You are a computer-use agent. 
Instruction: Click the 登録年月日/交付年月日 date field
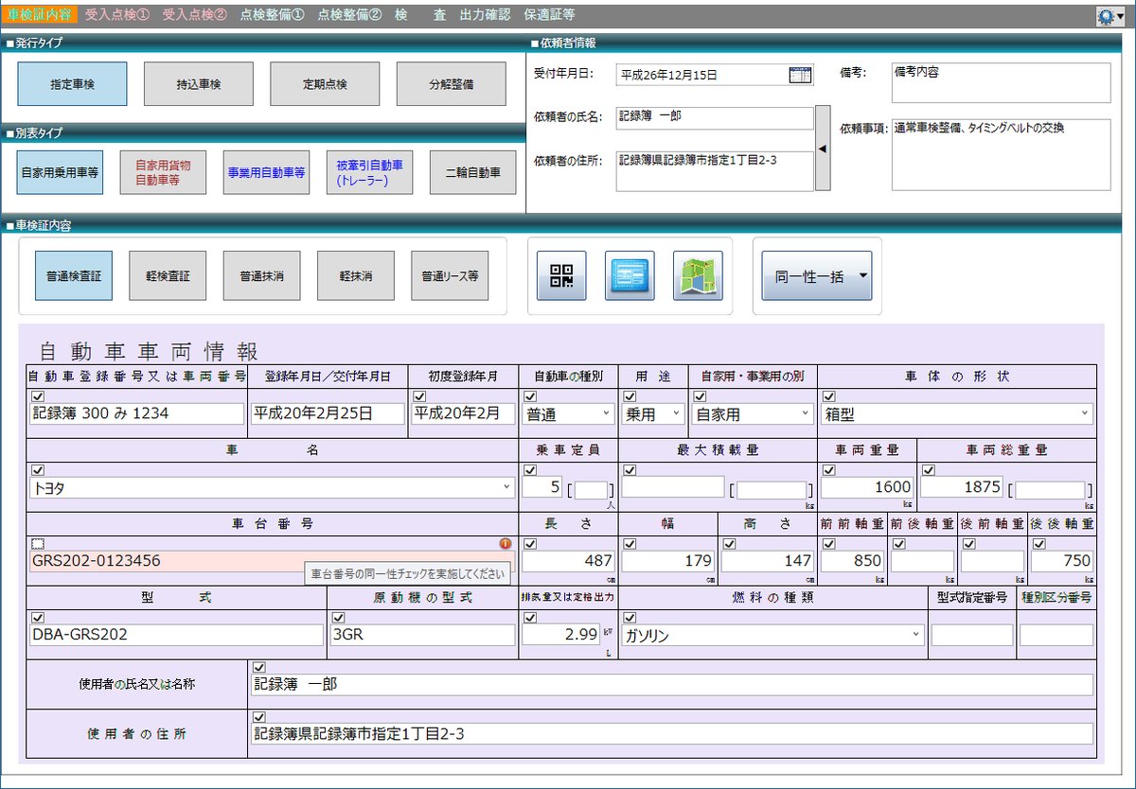[328, 413]
